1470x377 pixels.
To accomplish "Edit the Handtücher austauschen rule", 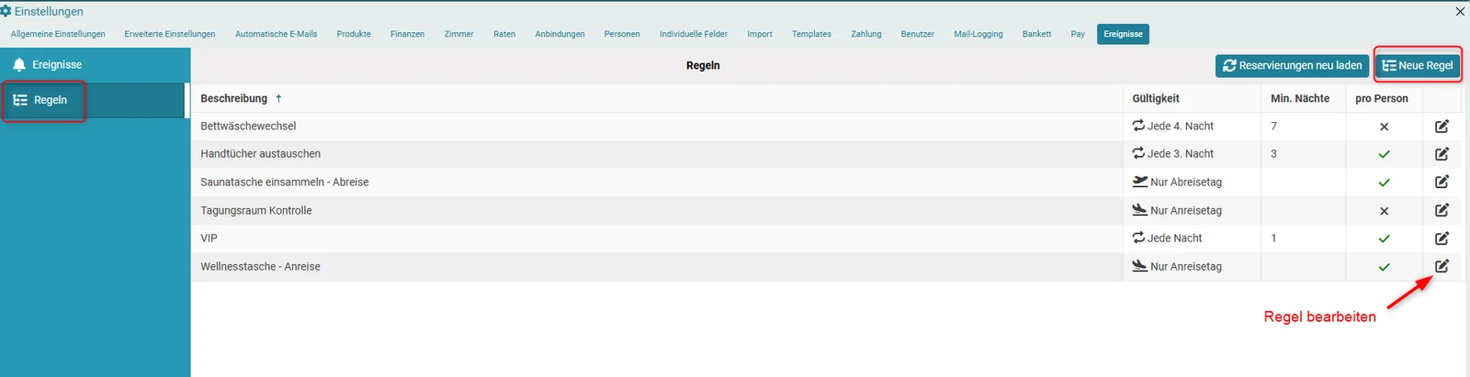I will click(1442, 154).
